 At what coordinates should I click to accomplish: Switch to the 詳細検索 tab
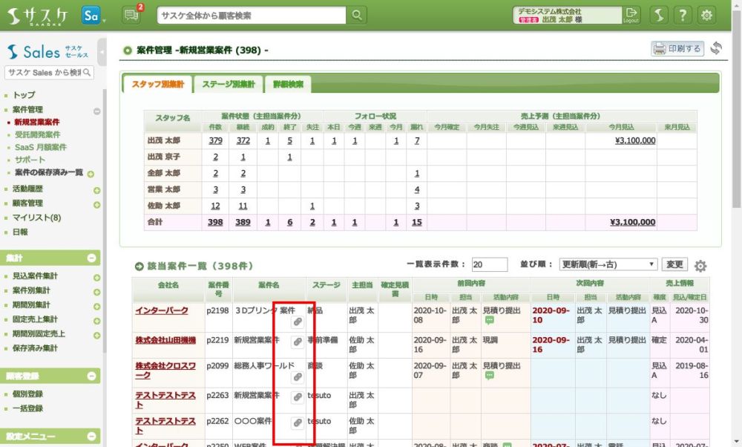click(288, 85)
